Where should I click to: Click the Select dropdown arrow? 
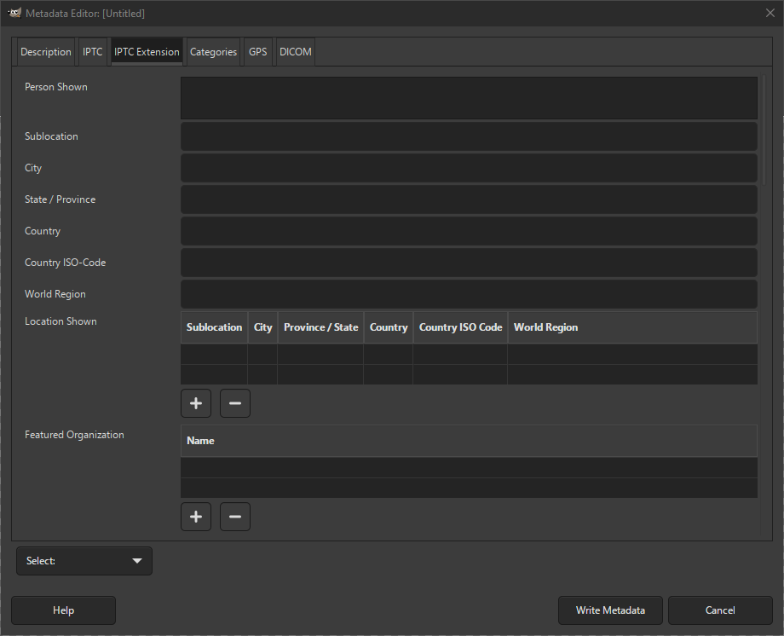[136, 560]
